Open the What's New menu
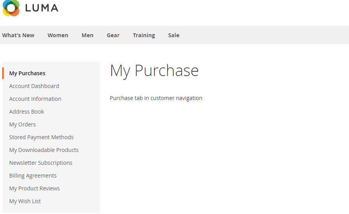The width and height of the screenshot is (349, 214). pos(18,35)
